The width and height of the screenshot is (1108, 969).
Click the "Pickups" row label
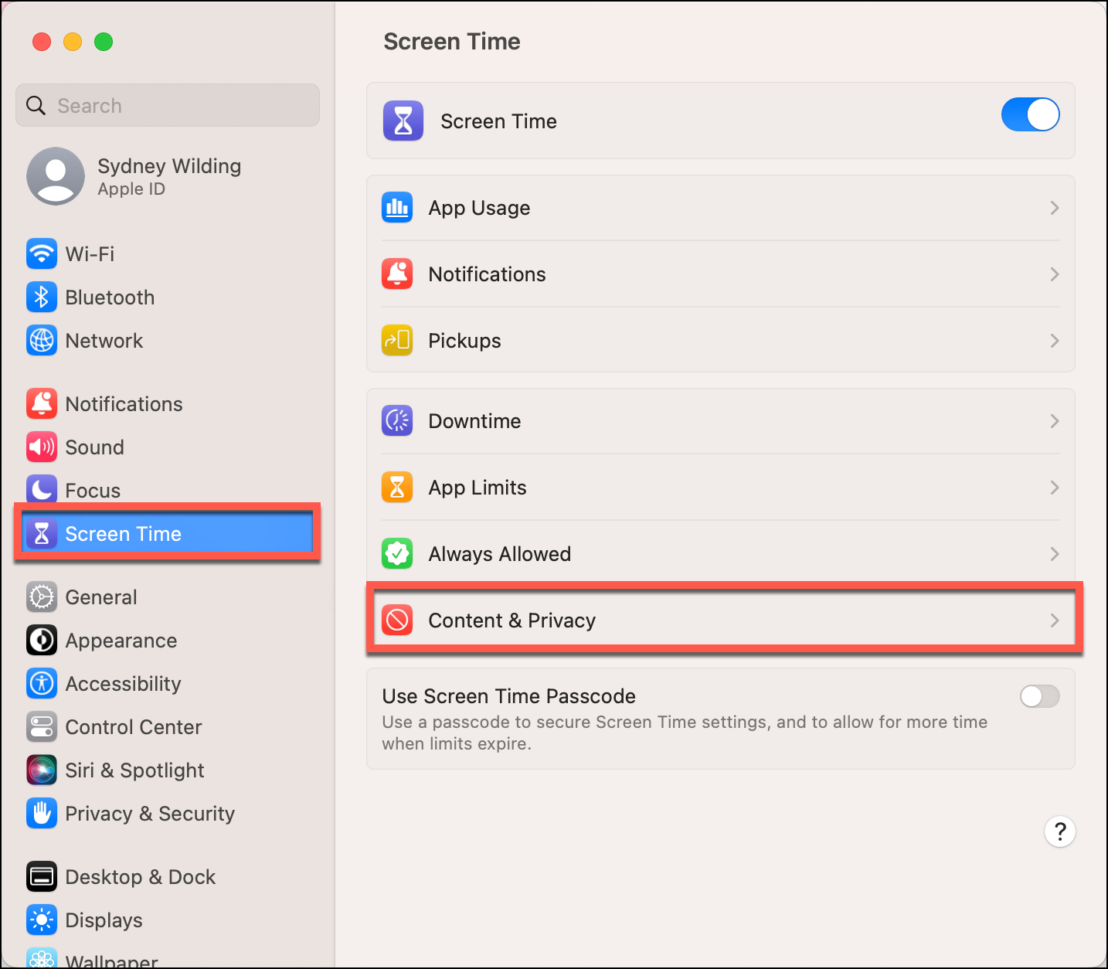(464, 341)
